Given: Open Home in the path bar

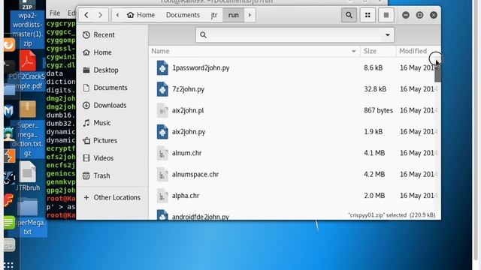Looking at the screenshot, I should click(141, 15).
